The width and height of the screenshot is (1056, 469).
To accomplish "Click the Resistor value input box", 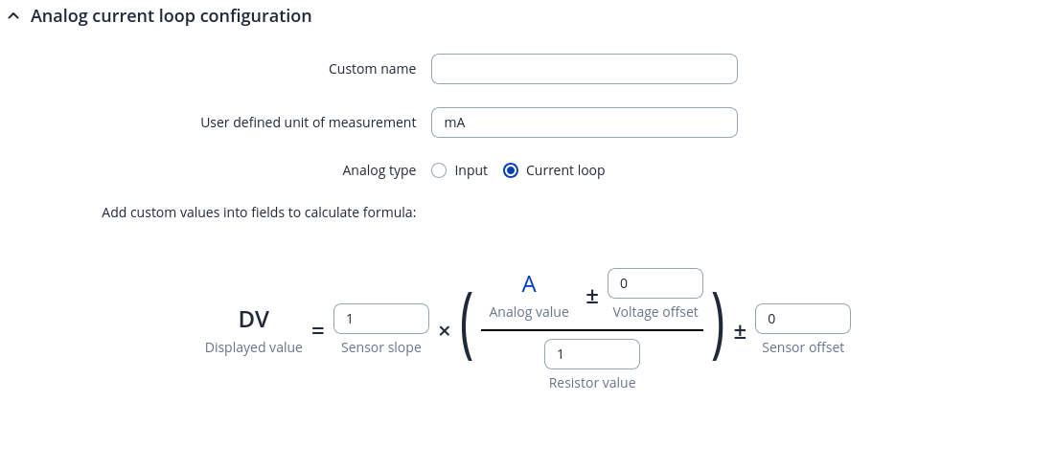I will pyautogui.click(x=591, y=354).
